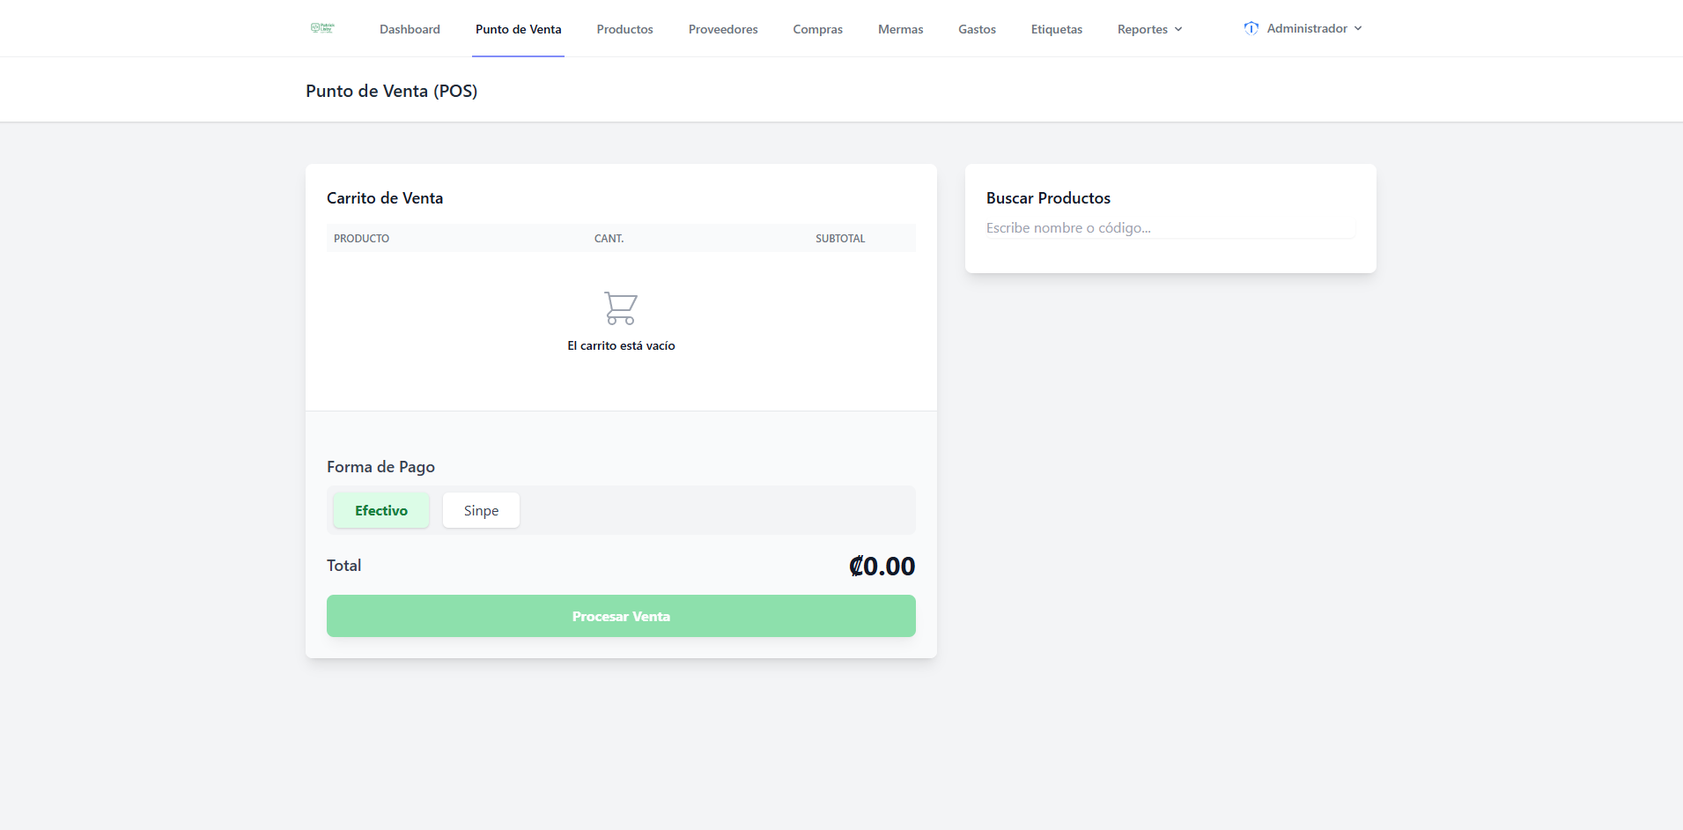The image size is (1683, 830).
Task: Click the Carrito de Venta heading
Action: pos(385,198)
